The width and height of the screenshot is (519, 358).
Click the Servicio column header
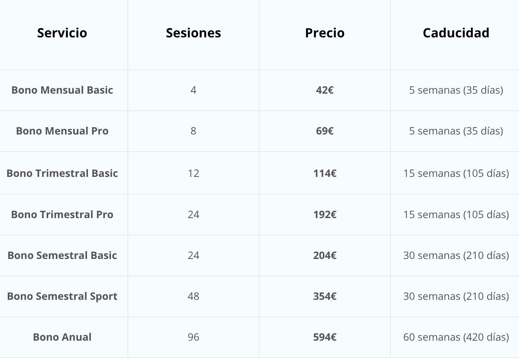pyautogui.click(x=62, y=33)
